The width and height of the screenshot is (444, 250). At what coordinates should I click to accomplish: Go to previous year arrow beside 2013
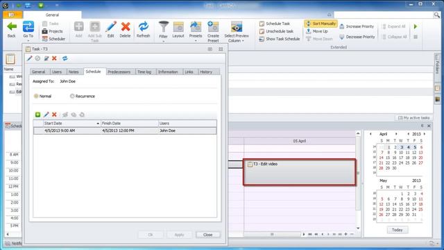coord(408,134)
